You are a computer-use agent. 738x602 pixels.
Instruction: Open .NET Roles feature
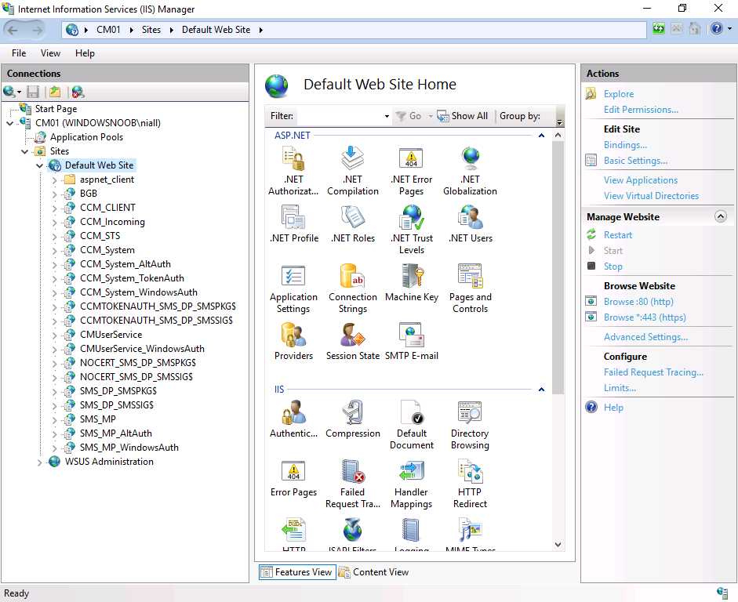click(352, 224)
